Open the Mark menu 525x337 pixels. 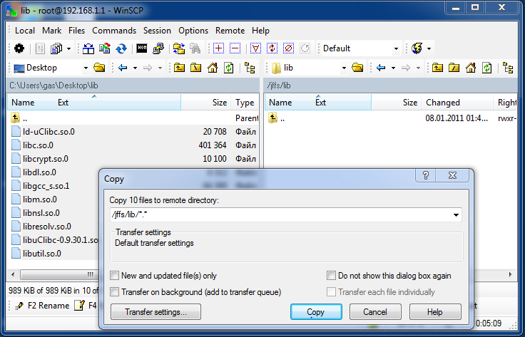pyautogui.click(x=51, y=31)
